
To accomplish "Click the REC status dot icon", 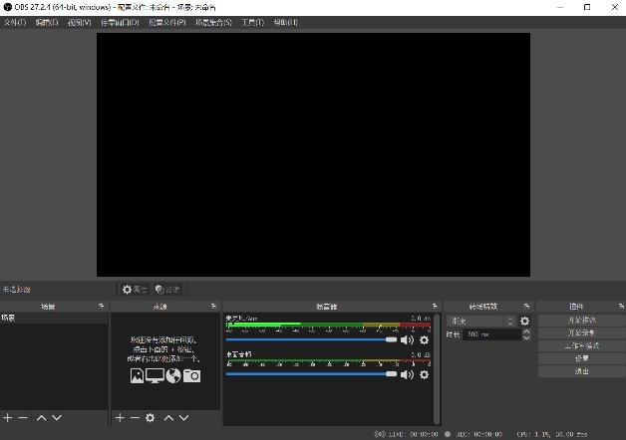I will click(448, 434).
